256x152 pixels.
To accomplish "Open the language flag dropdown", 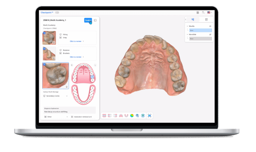I will (x=209, y=12).
